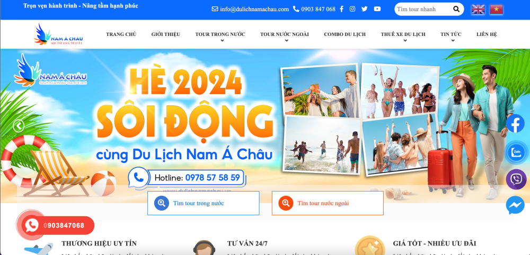This screenshot has height=255, width=530.
Task: Click the large floating Facebook icon
Action: pyautogui.click(x=515, y=124)
